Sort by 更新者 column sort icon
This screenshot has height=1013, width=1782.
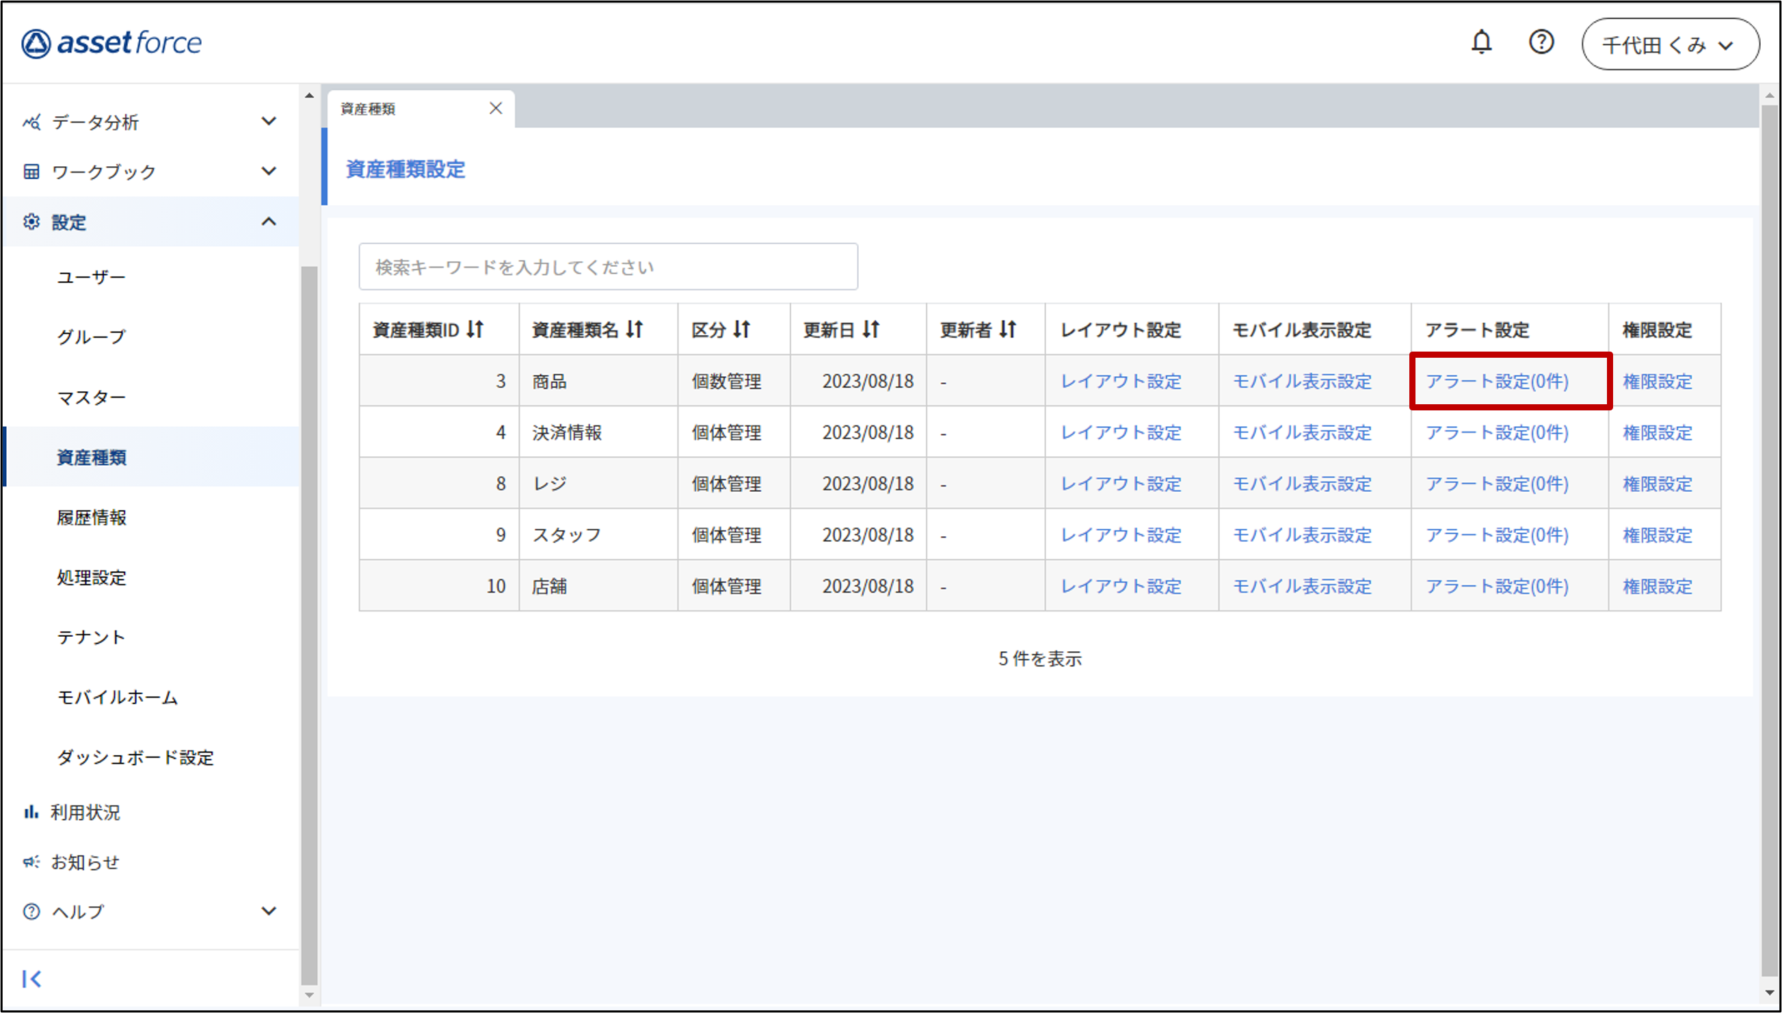1008,329
